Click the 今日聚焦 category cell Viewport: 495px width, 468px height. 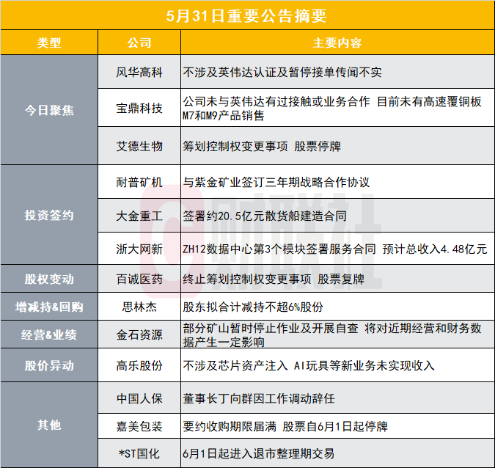(x=49, y=110)
